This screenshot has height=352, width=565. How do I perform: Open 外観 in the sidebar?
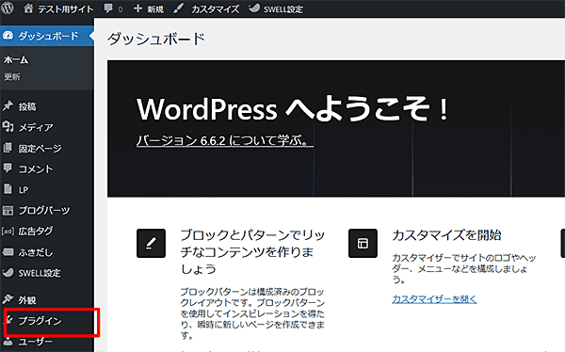(x=27, y=300)
